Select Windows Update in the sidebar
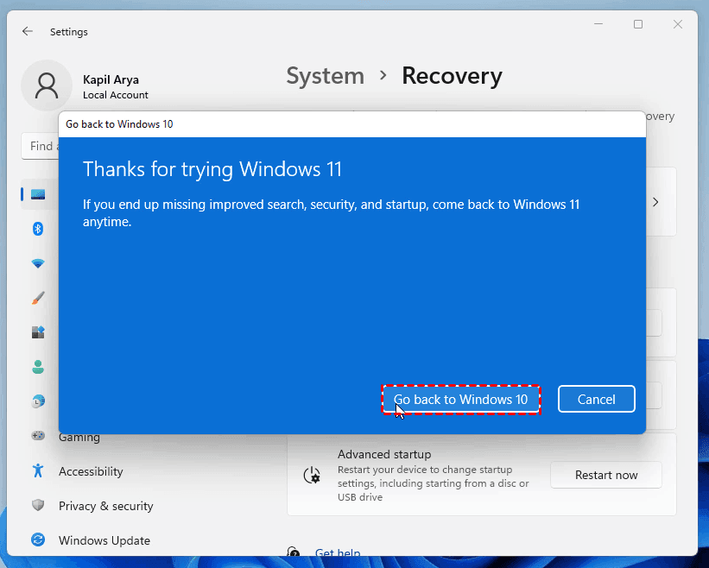The width and height of the screenshot is (709, 568). point(104,540)
